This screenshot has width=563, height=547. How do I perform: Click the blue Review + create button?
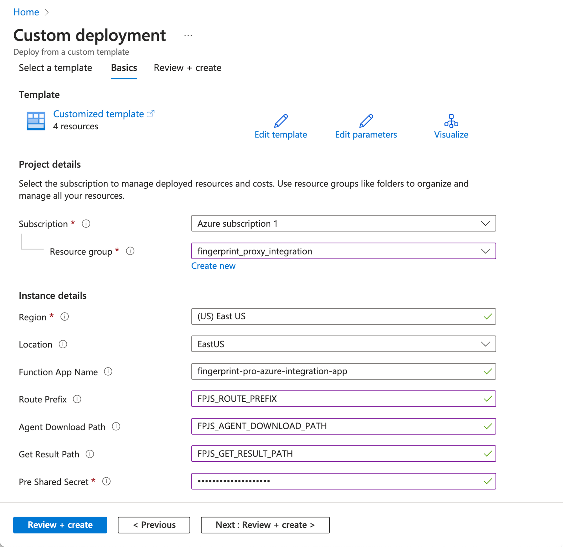(x=60, y=525)
